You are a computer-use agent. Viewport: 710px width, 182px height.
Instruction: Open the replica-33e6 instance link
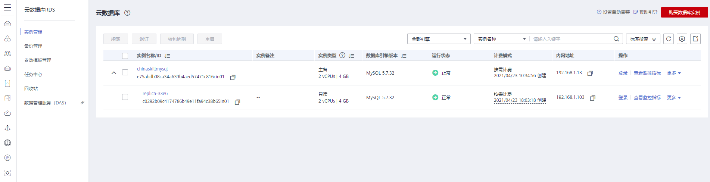click(155, 94)
